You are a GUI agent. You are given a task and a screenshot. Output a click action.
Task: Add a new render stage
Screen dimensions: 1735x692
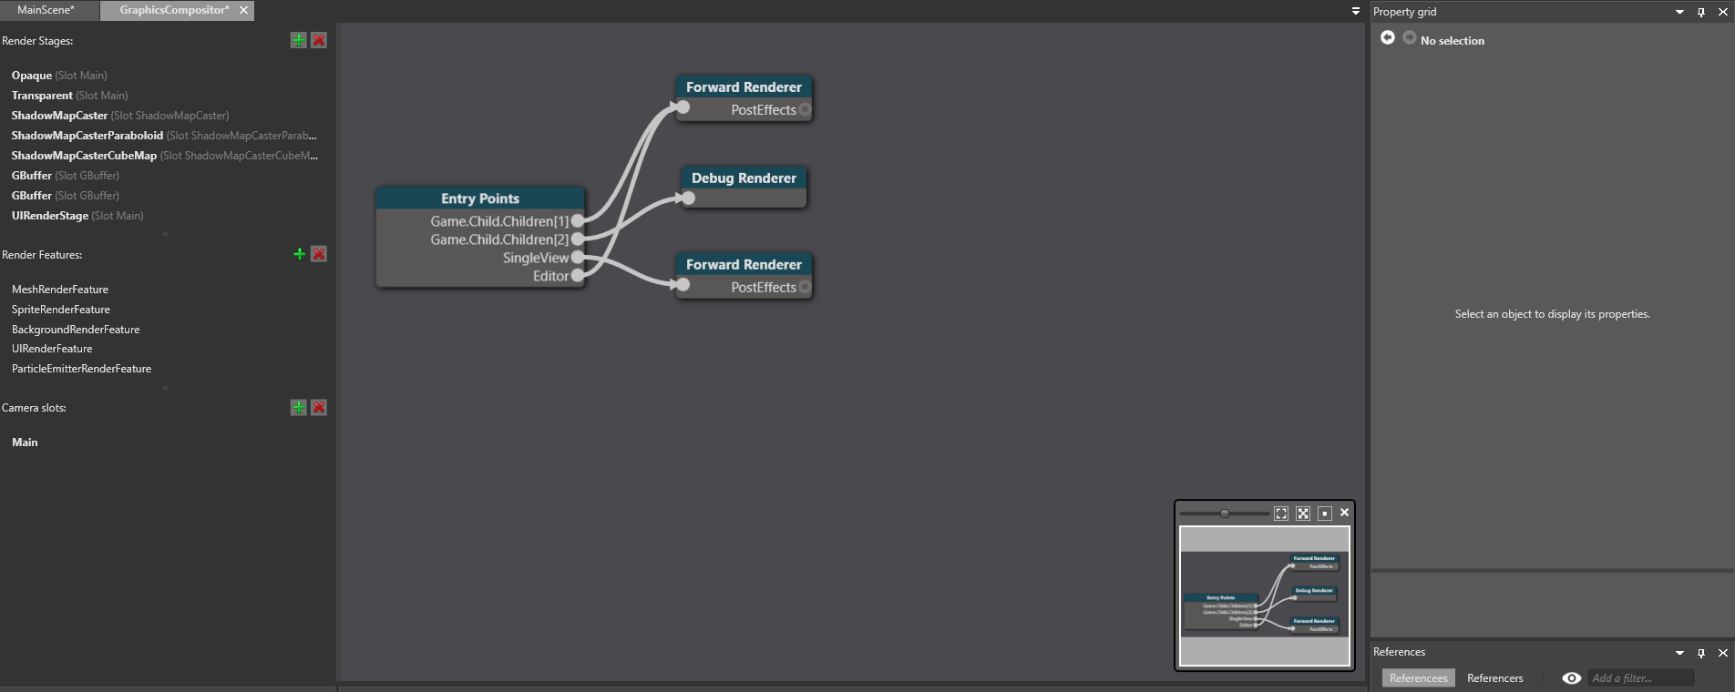pyautogui.click(x=298, y=40)
